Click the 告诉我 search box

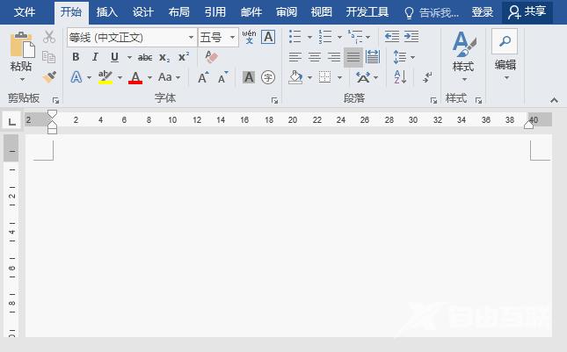coord(432,12)
